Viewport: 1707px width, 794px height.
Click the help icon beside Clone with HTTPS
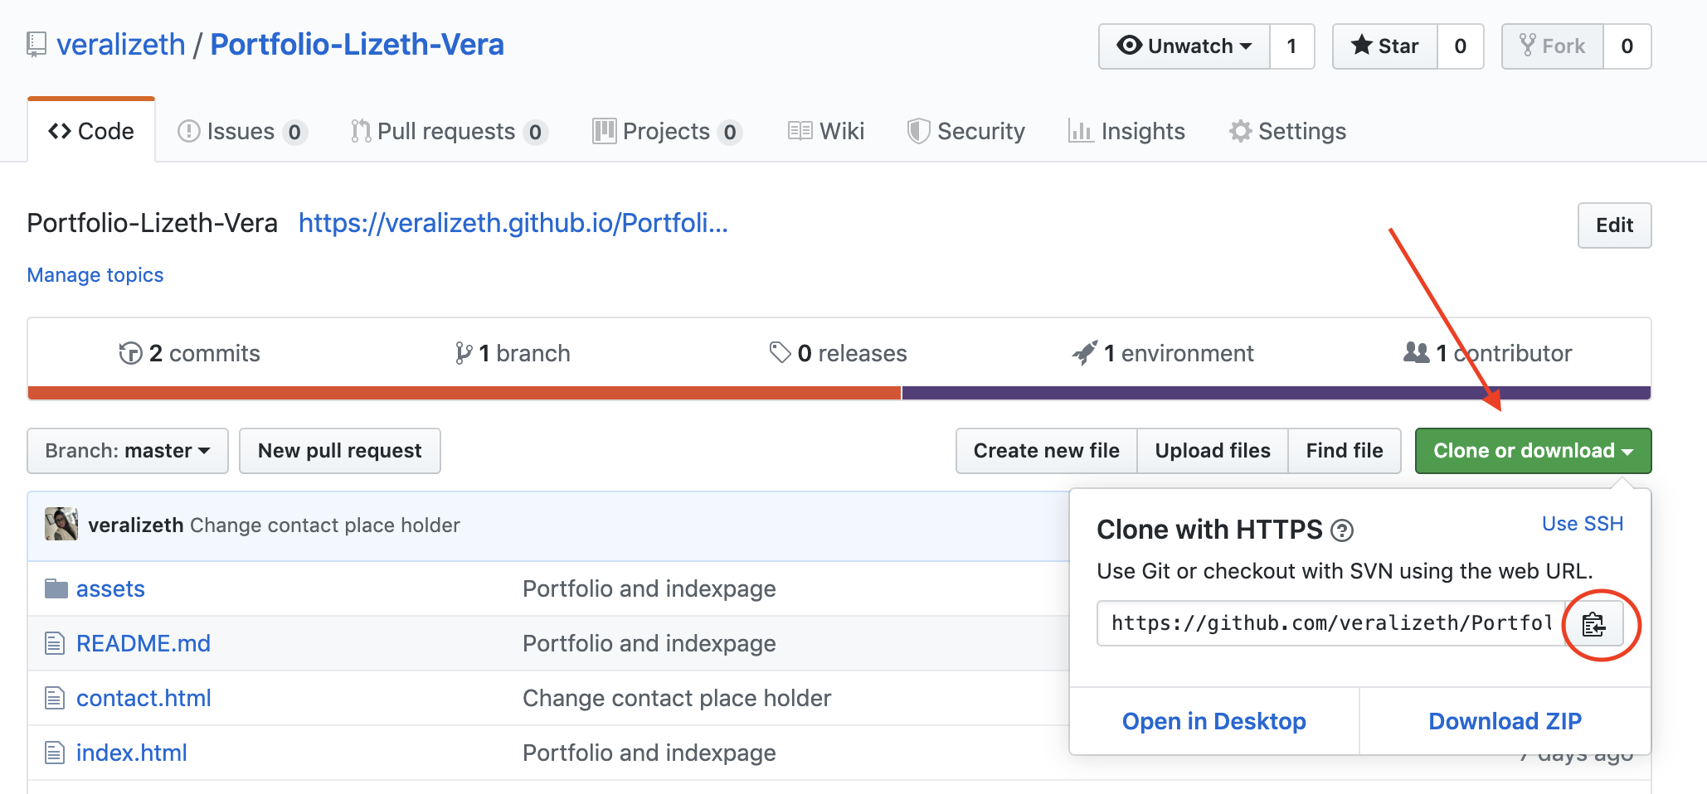tap(1342, 530)
